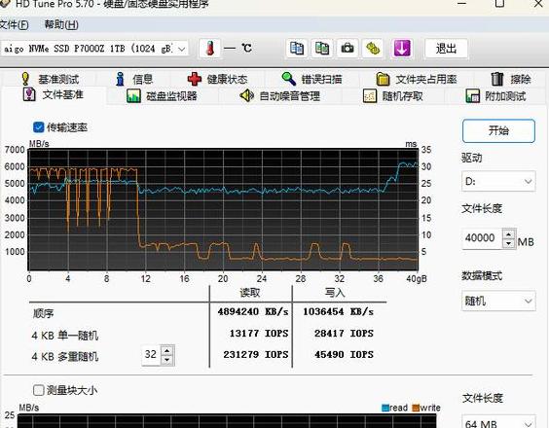Click the 1036454 KB/s sequential write value
Viewport: 549px width, 428px height.
tap(338, 311)
